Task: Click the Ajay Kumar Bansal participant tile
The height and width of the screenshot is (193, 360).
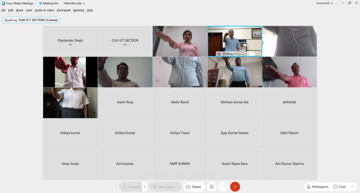Action: [x=234, y=134]
